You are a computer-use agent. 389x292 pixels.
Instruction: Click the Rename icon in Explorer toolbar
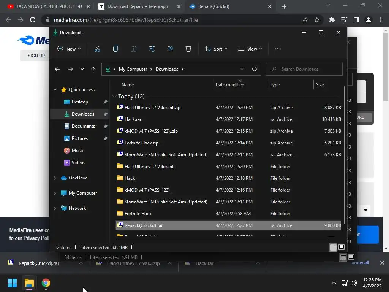point(152,49)
